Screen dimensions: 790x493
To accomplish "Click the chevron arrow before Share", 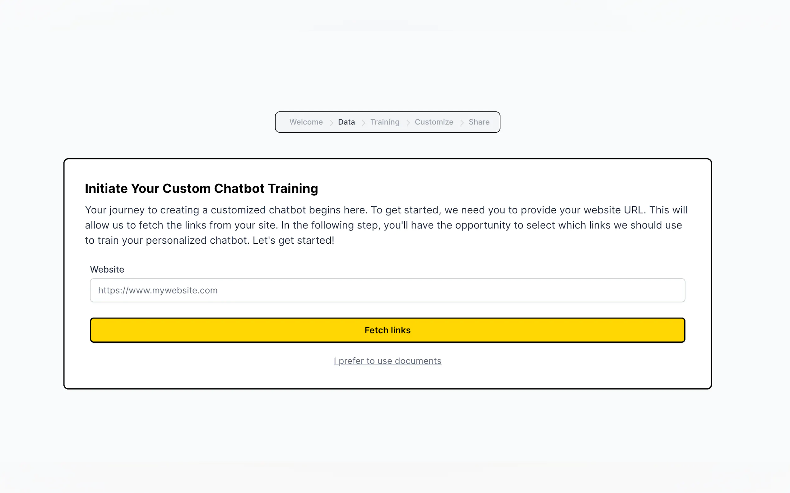I will click(462, 123).
